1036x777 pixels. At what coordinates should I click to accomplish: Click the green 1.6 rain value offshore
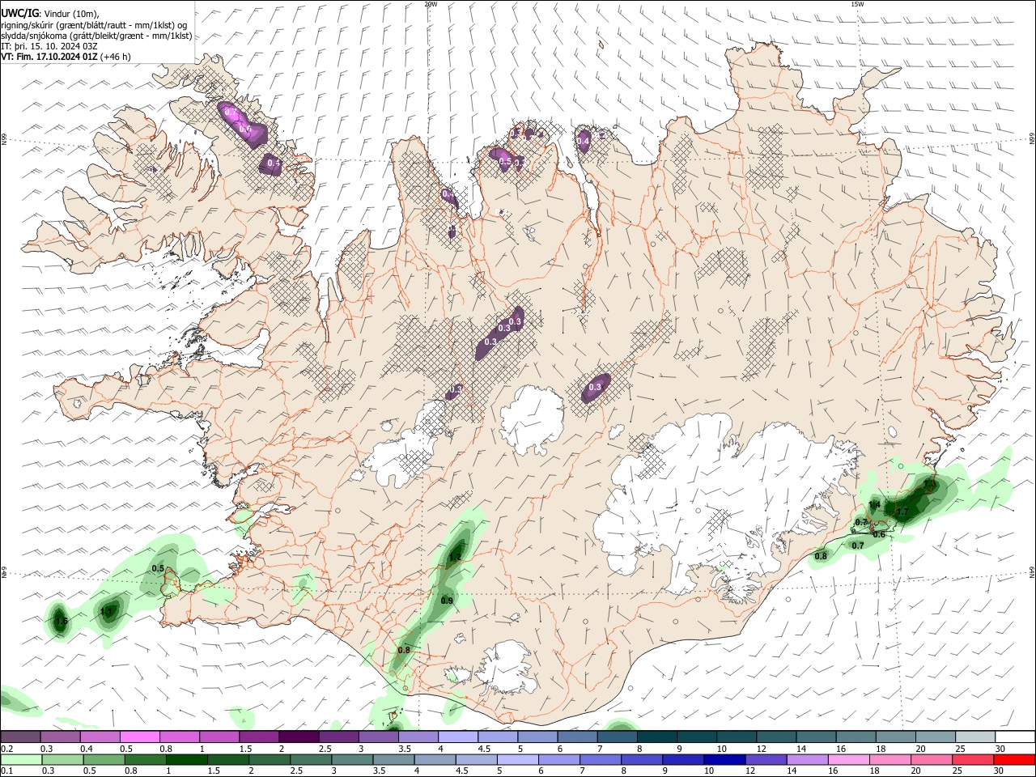(x=60, y=622)
